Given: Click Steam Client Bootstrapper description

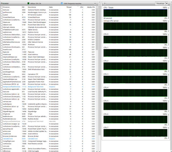Looking at the screenshot, I should [x=37, y=22].
